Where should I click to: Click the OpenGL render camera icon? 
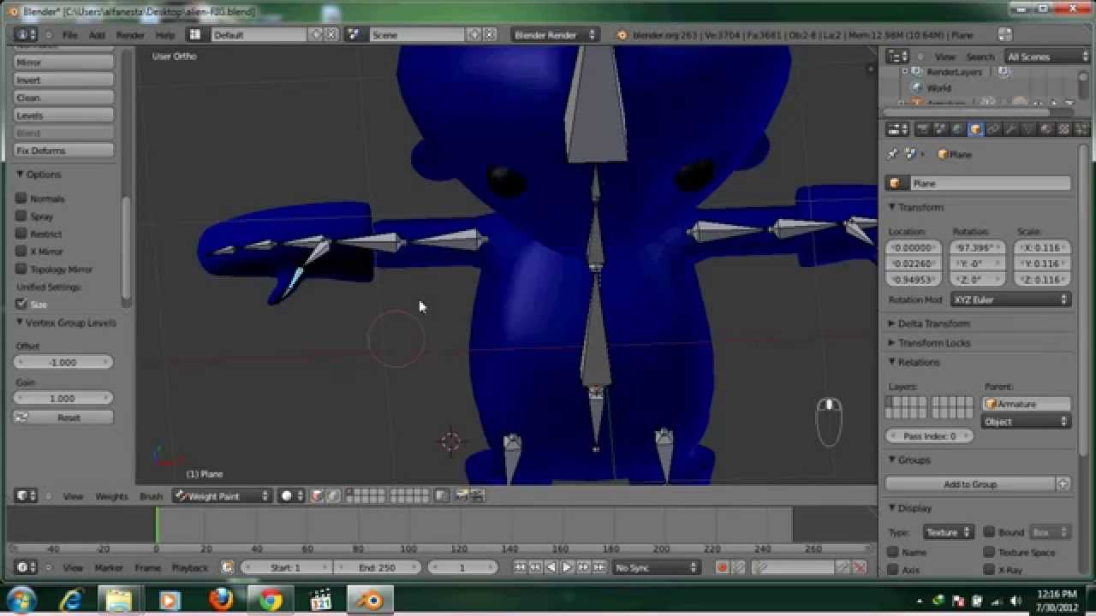[x=463, y=495]
